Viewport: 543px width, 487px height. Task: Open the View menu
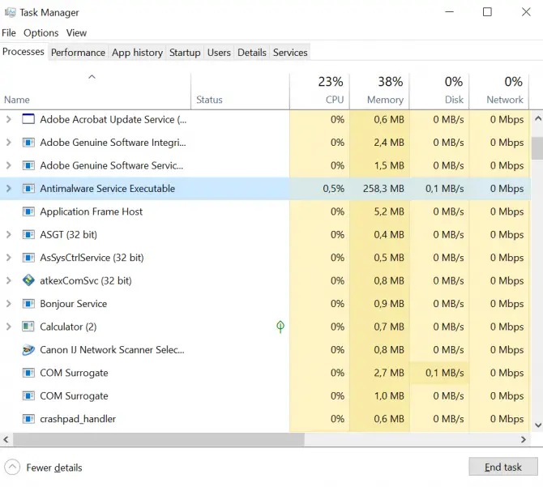click(x=76, y=33)
